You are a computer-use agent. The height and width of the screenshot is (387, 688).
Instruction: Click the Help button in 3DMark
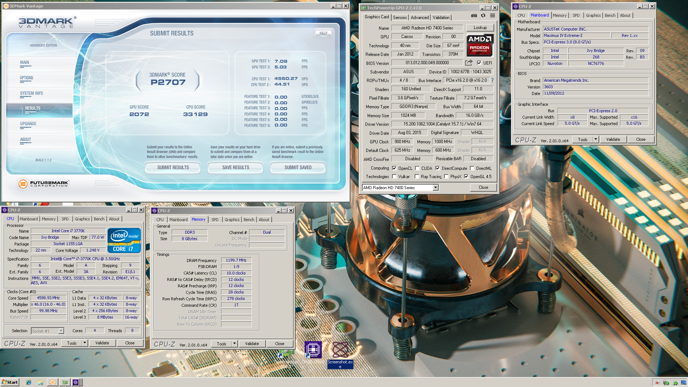323,33
